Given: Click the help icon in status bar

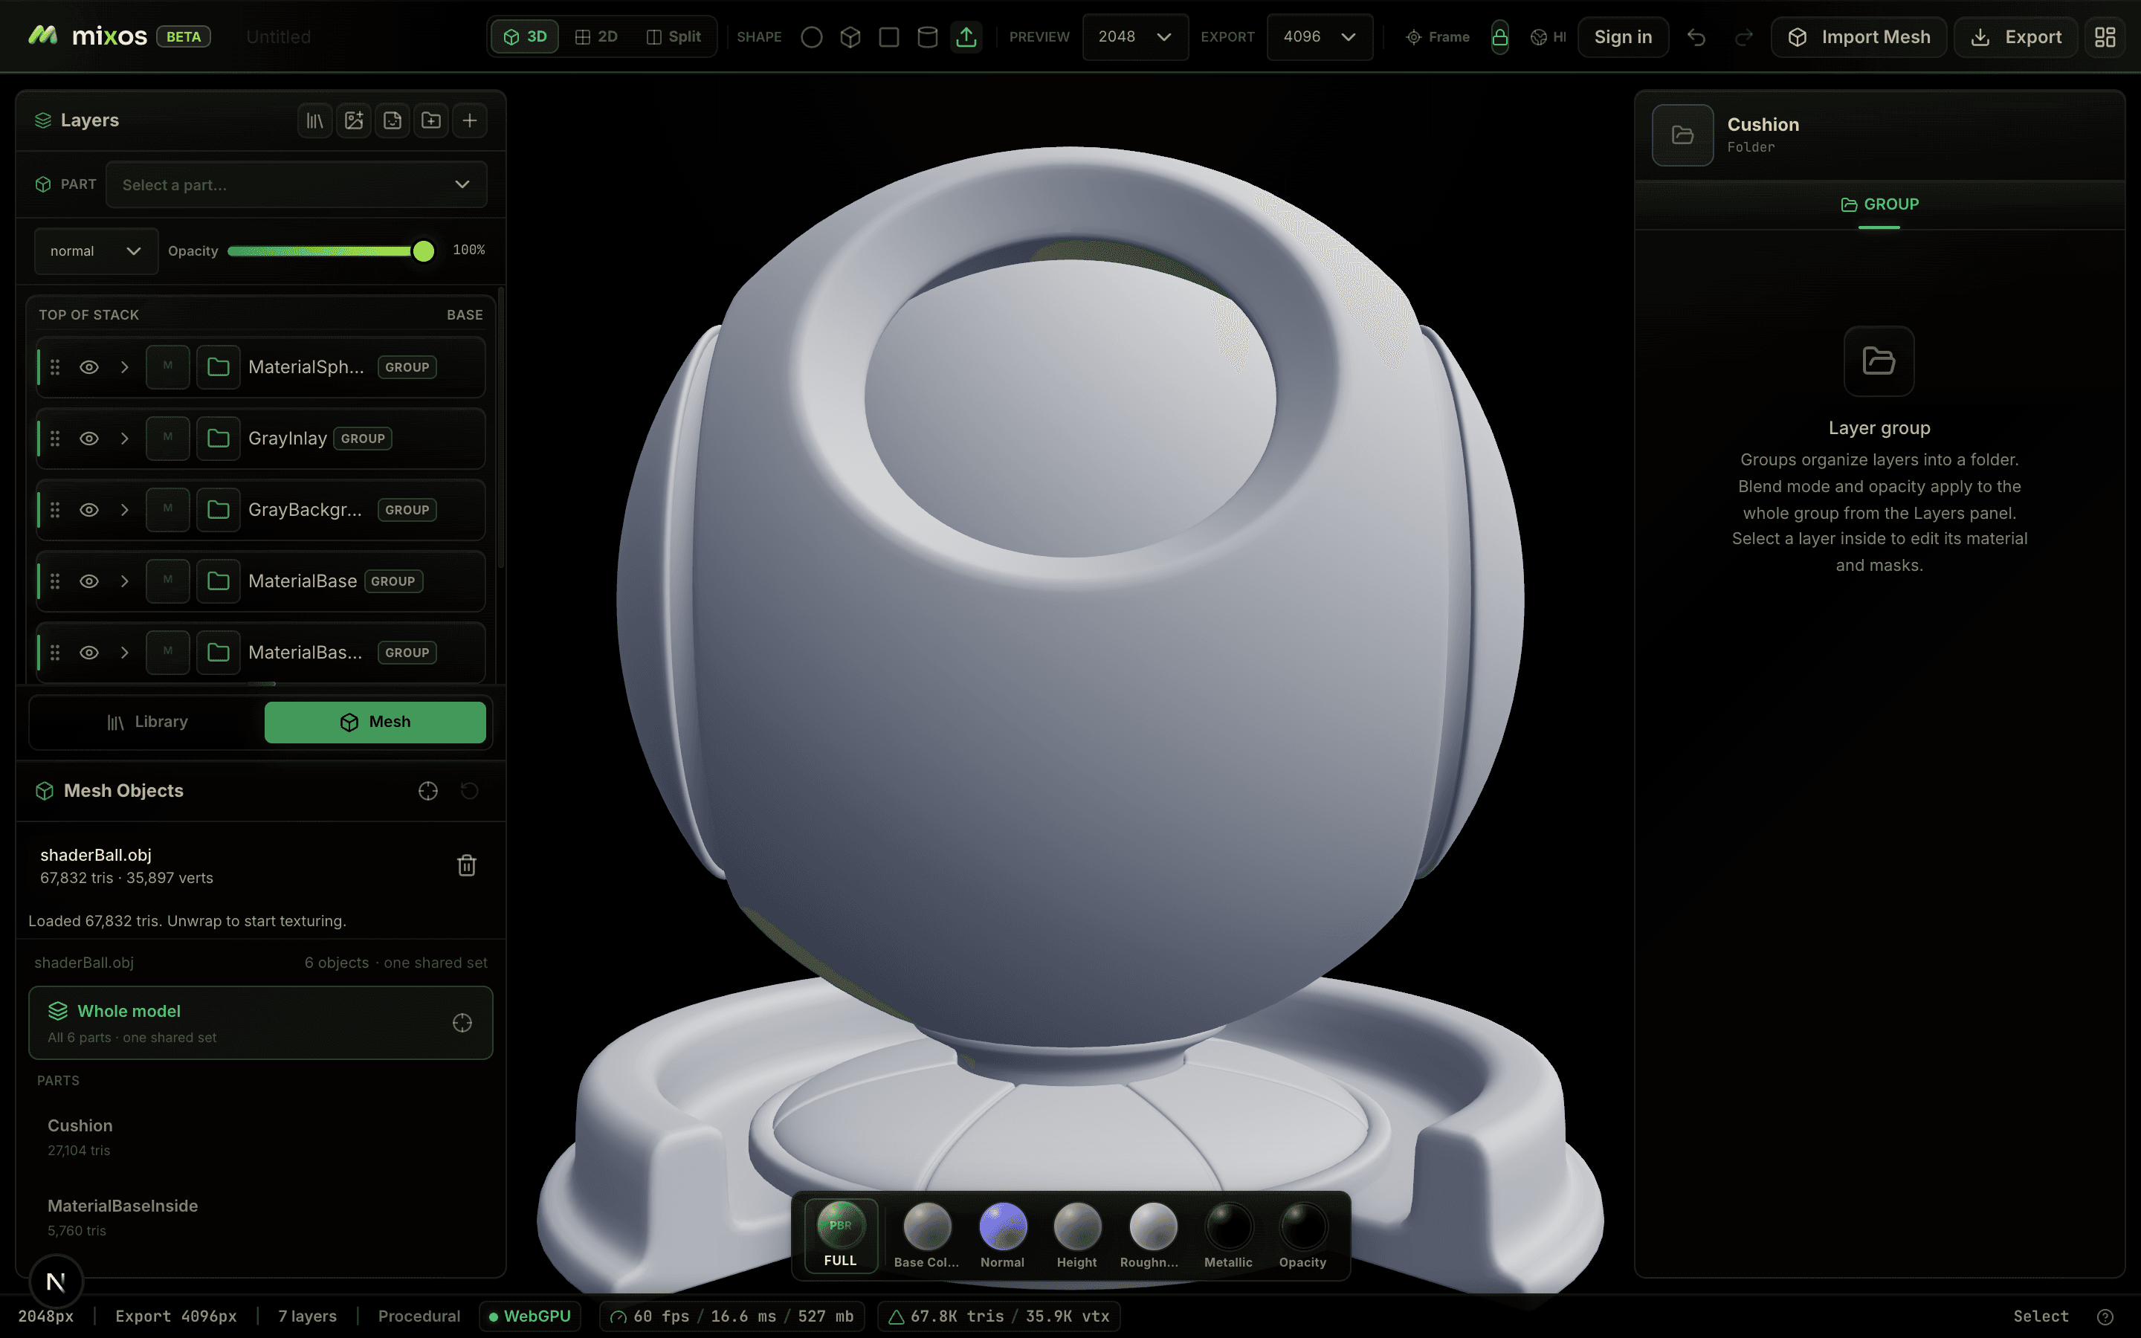Looking at the screenshot, I should (x=2105, y=1316).
